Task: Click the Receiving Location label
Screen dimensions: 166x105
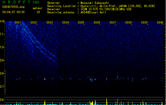Action: 61,6
